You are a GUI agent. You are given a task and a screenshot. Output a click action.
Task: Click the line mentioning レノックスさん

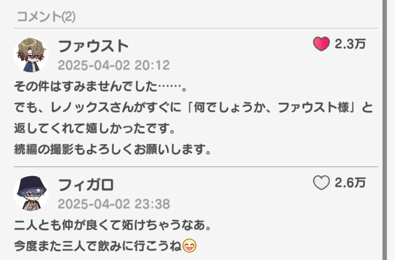click(193, 108)
